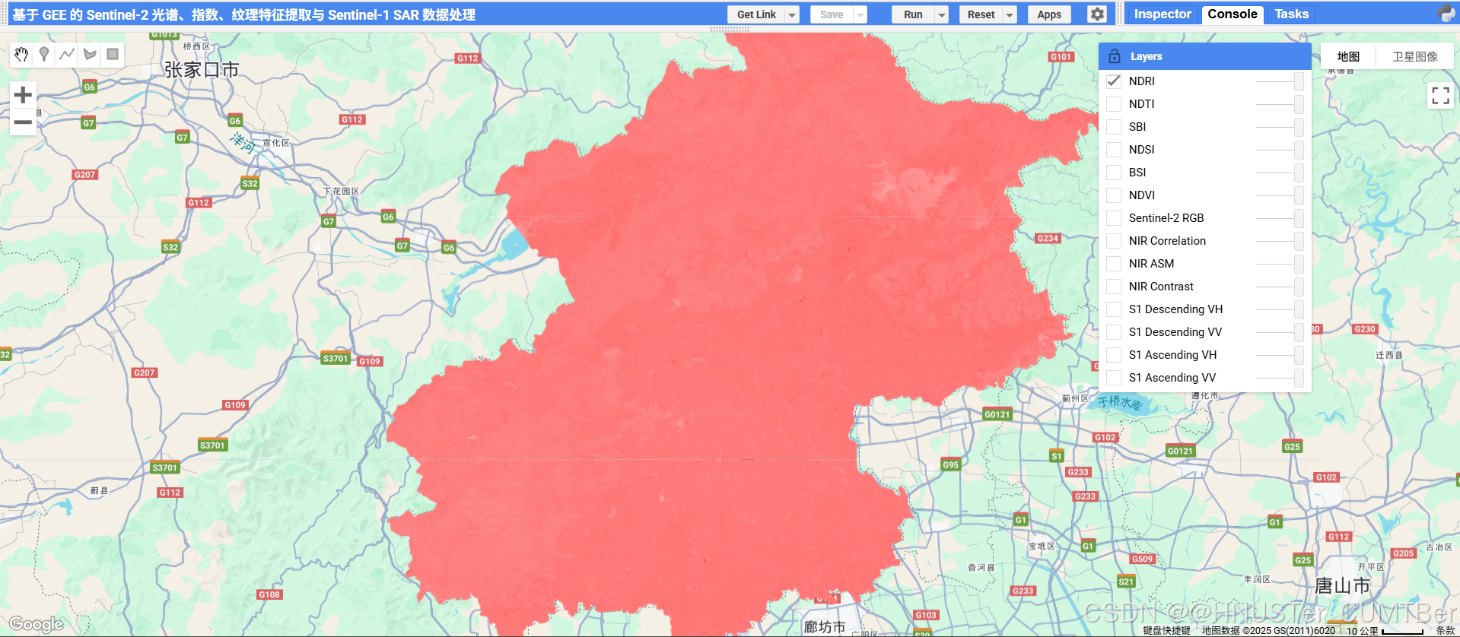Click the 廊坊市 city label

(x=825, y=627)
